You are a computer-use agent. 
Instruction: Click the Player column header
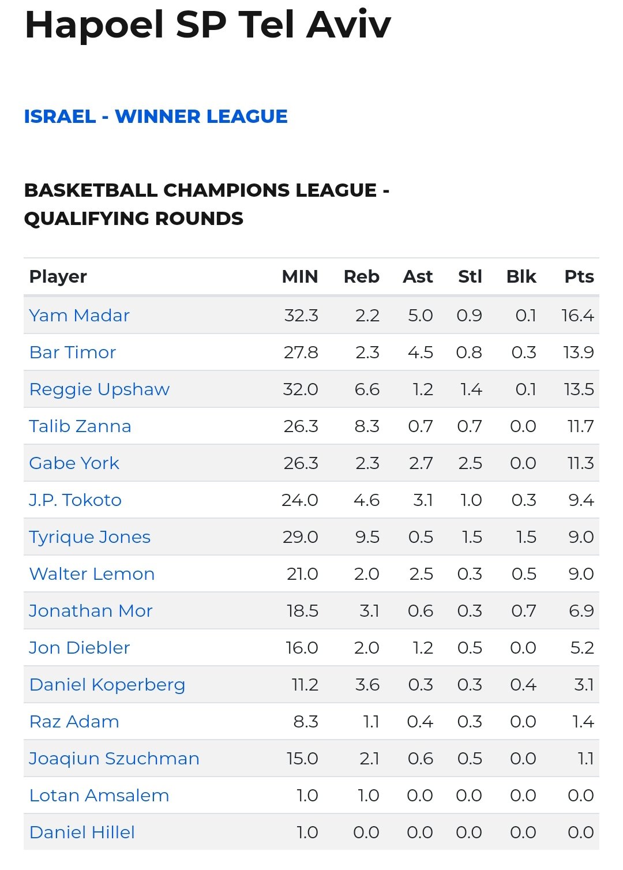[x=58, y=277]
